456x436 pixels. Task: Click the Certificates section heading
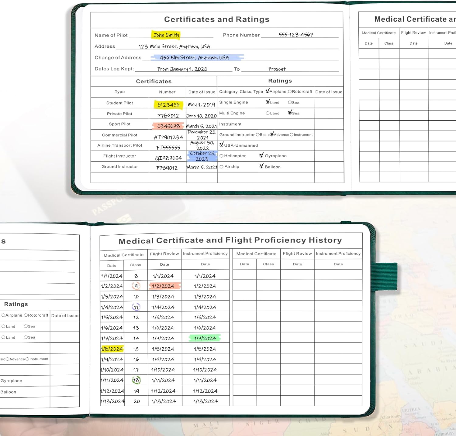click(154, 81)
